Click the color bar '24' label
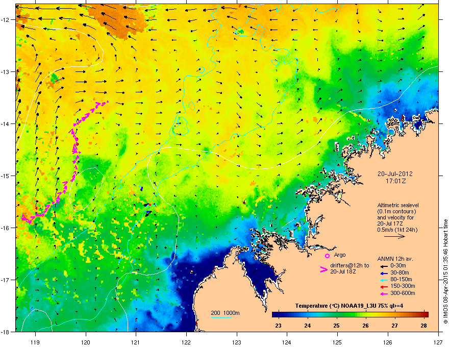Image resolution: width=449 pixels, height=347 pixels. coord(307,326)
